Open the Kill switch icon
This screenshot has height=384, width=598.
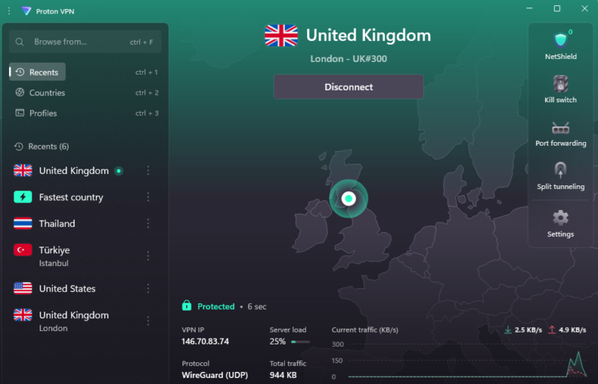[x=560, y=84]
